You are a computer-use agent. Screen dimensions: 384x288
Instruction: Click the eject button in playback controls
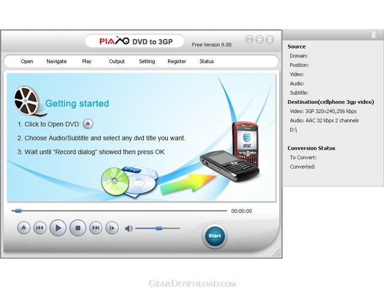(24, 228)
